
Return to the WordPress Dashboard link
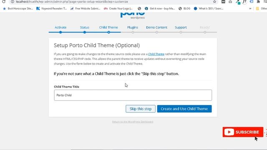point(133,122)
